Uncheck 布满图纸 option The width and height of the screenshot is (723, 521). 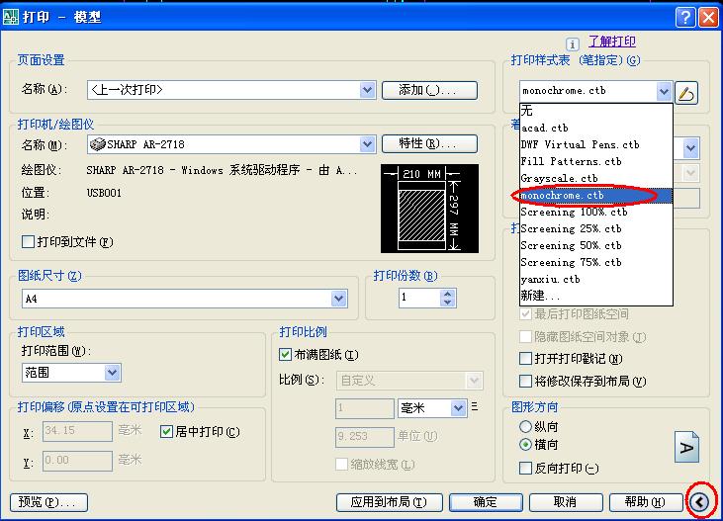click(286, 355)
